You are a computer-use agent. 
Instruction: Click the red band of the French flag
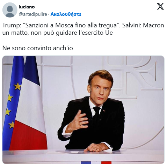[28, 136]
